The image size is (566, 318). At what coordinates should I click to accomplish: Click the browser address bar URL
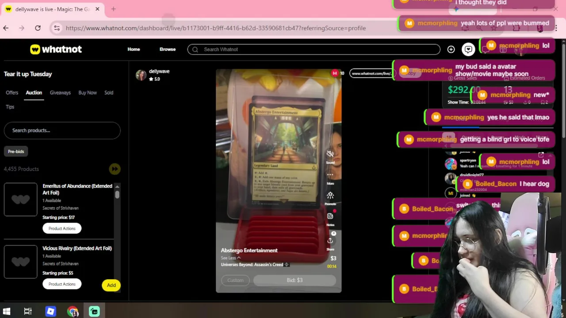216,28
